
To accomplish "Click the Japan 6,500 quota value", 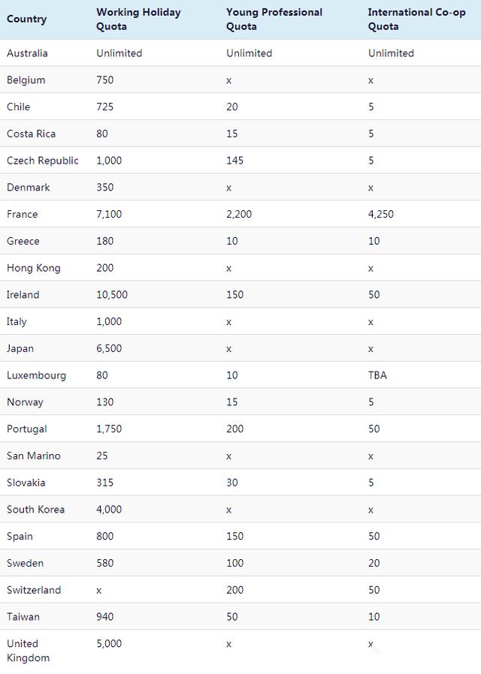I will (109, 349).
